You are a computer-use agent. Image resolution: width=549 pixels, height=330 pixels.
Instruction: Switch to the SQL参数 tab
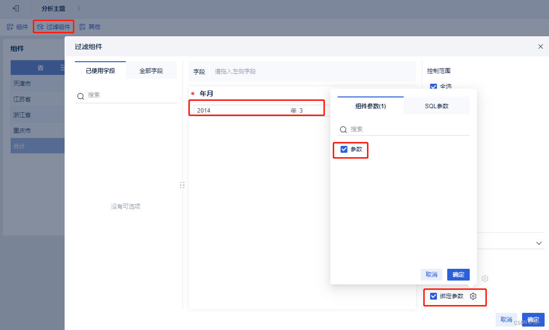click(x=436, y=106)
